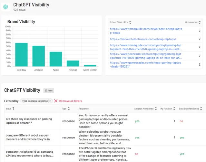Viewport: 206px width, 162px height.
Task: Click Remove all filters link
Action: 70,101
